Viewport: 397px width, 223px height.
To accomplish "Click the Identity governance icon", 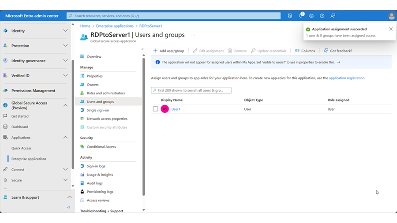I will point(5,60).
